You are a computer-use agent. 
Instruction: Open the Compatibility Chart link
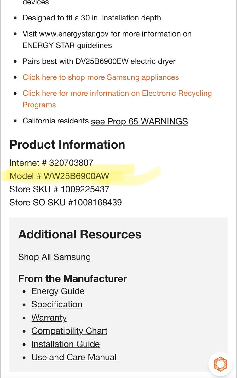[69, 331]
